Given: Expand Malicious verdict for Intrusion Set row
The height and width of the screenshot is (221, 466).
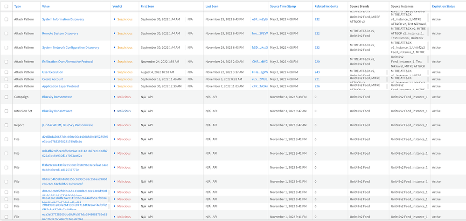Looking at the screenshot, I should coord(114,111).
